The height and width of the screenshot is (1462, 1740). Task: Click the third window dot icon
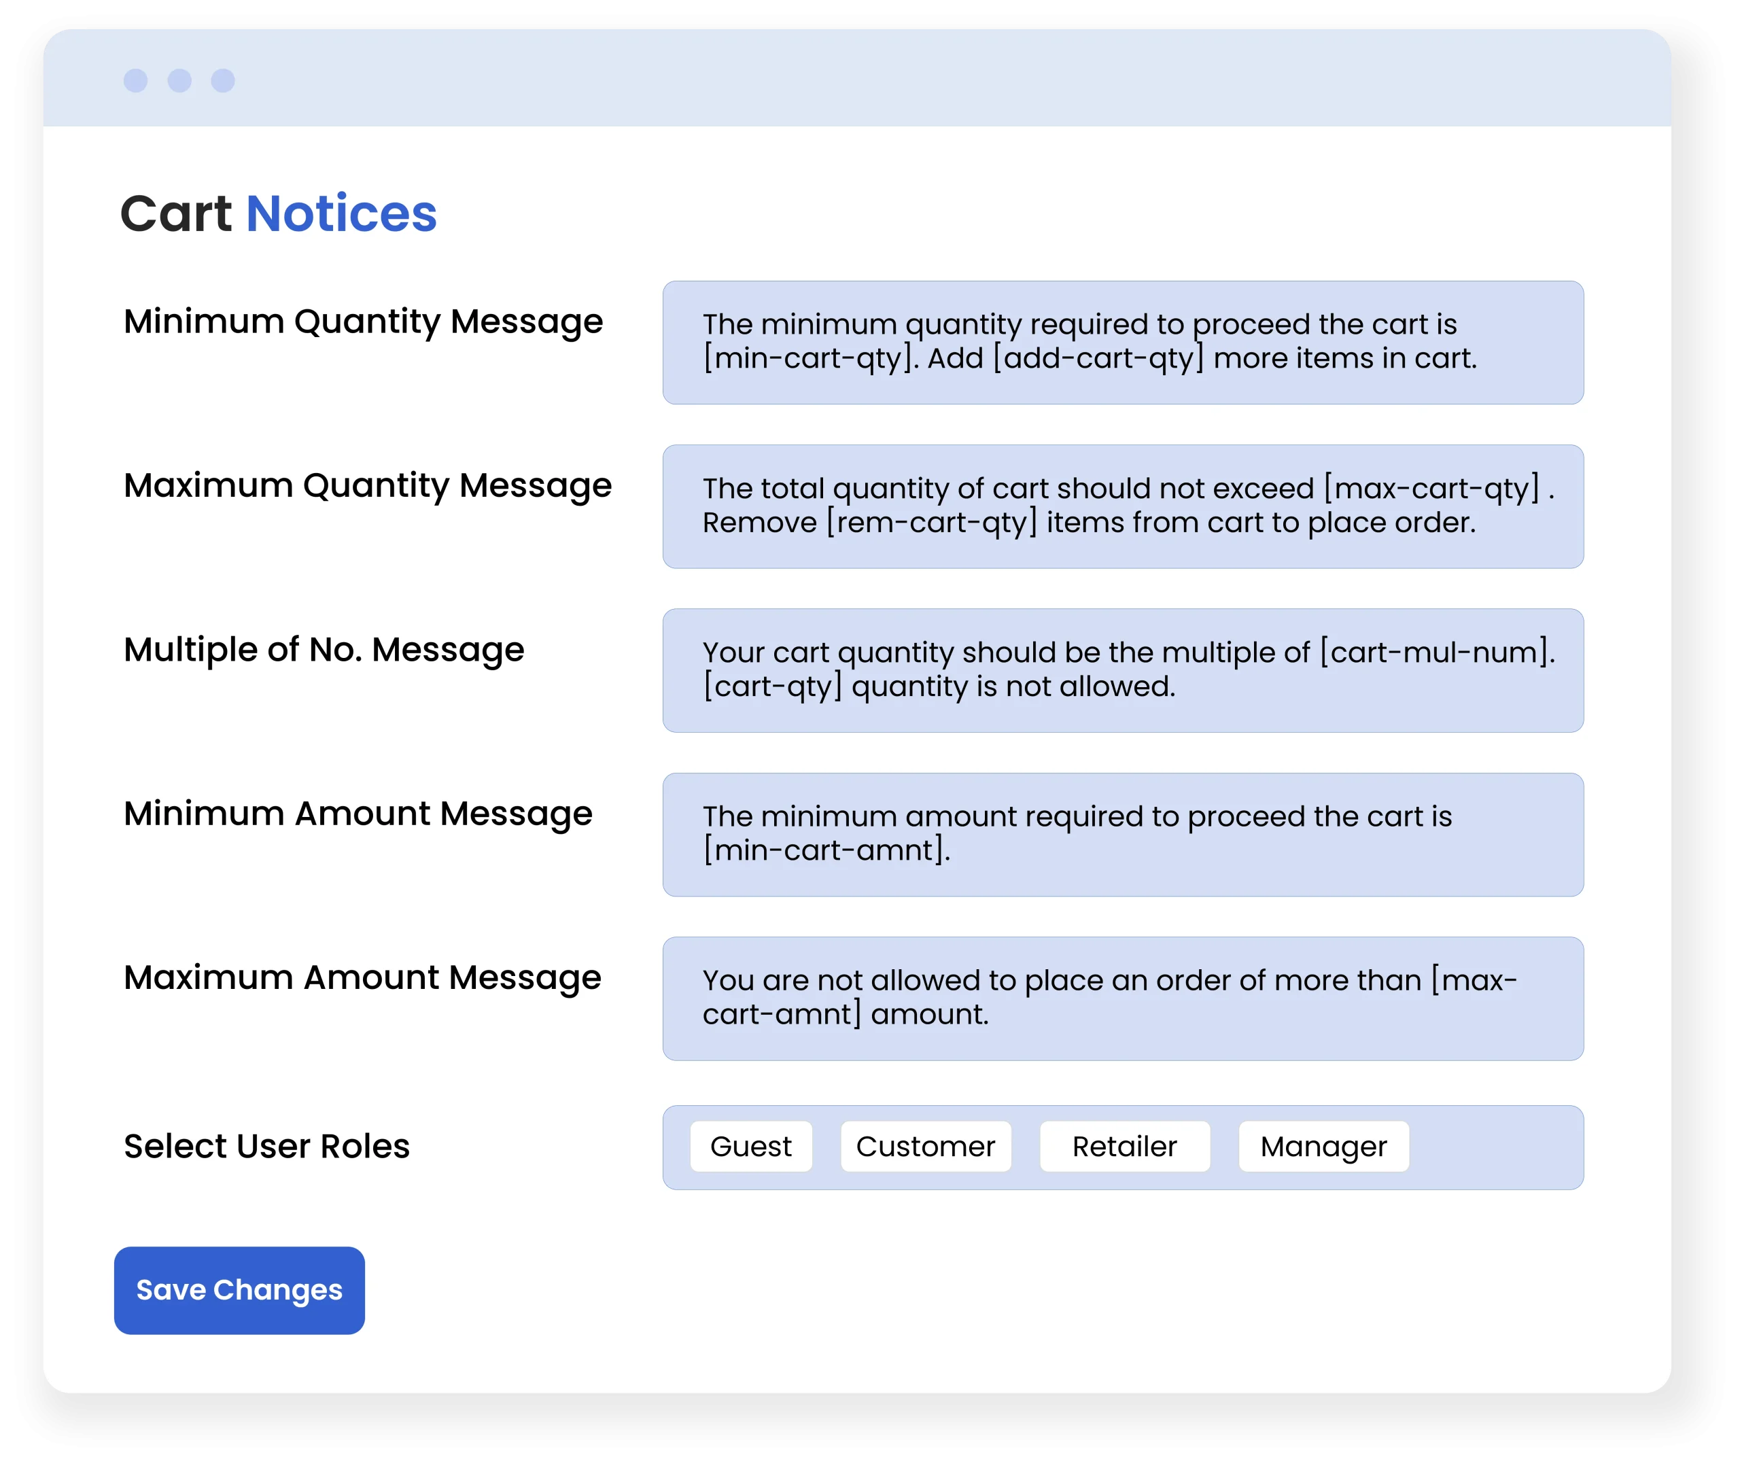tap(223, 80)
